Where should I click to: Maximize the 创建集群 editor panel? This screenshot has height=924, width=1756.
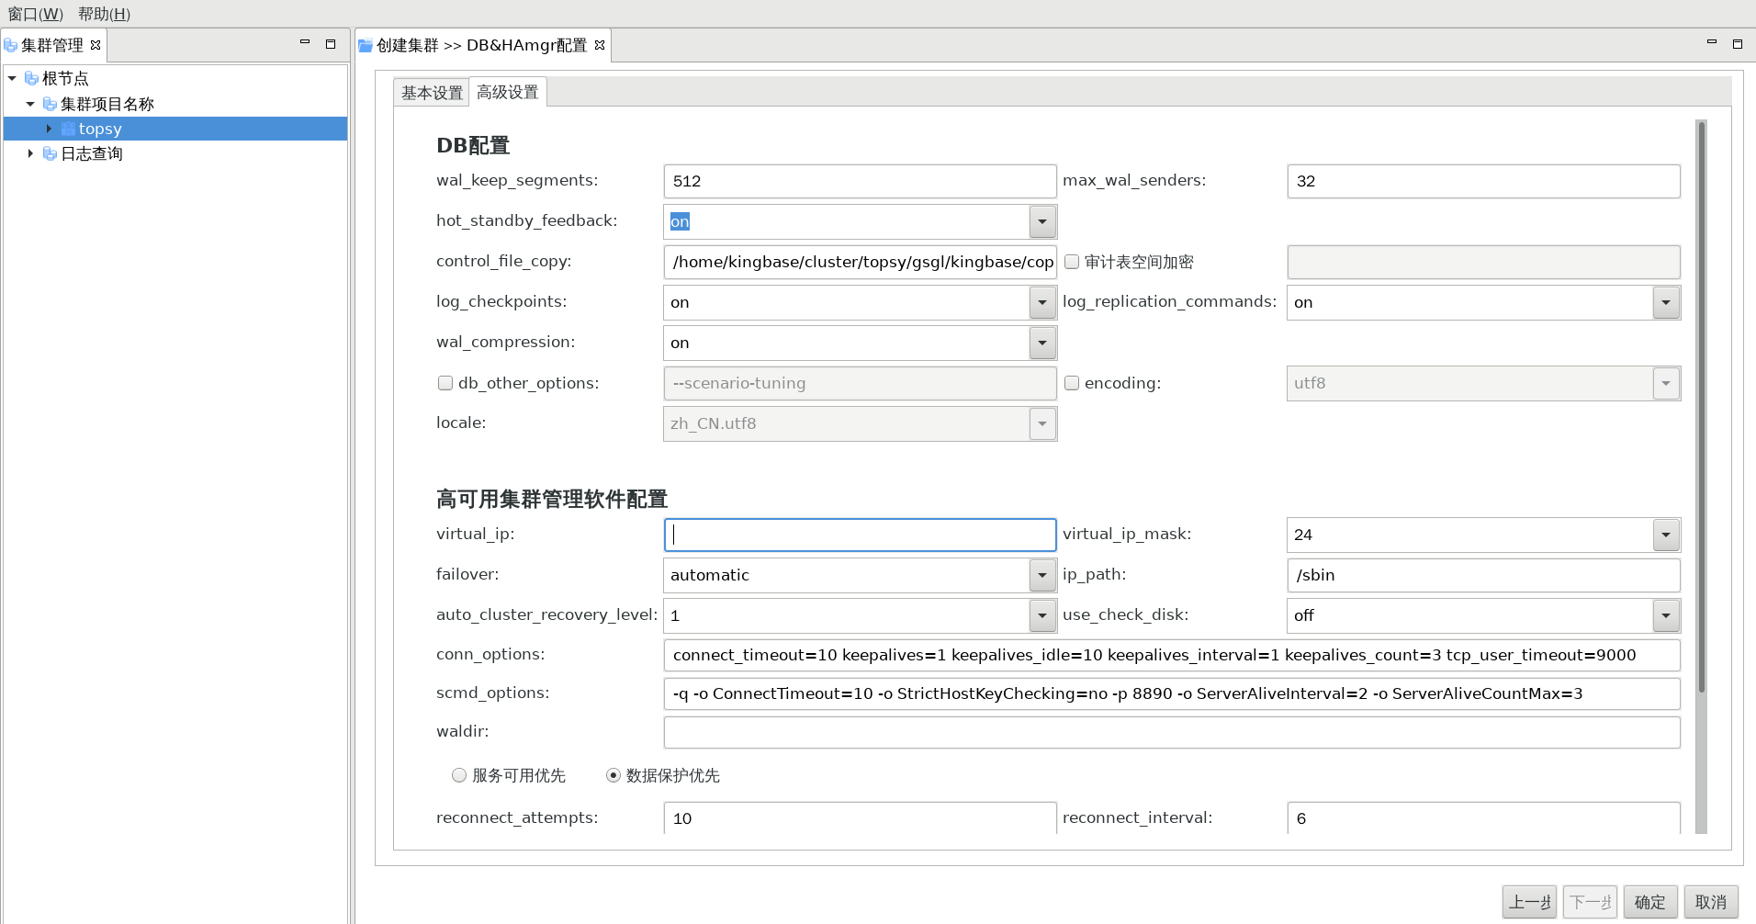[1737, 43]
